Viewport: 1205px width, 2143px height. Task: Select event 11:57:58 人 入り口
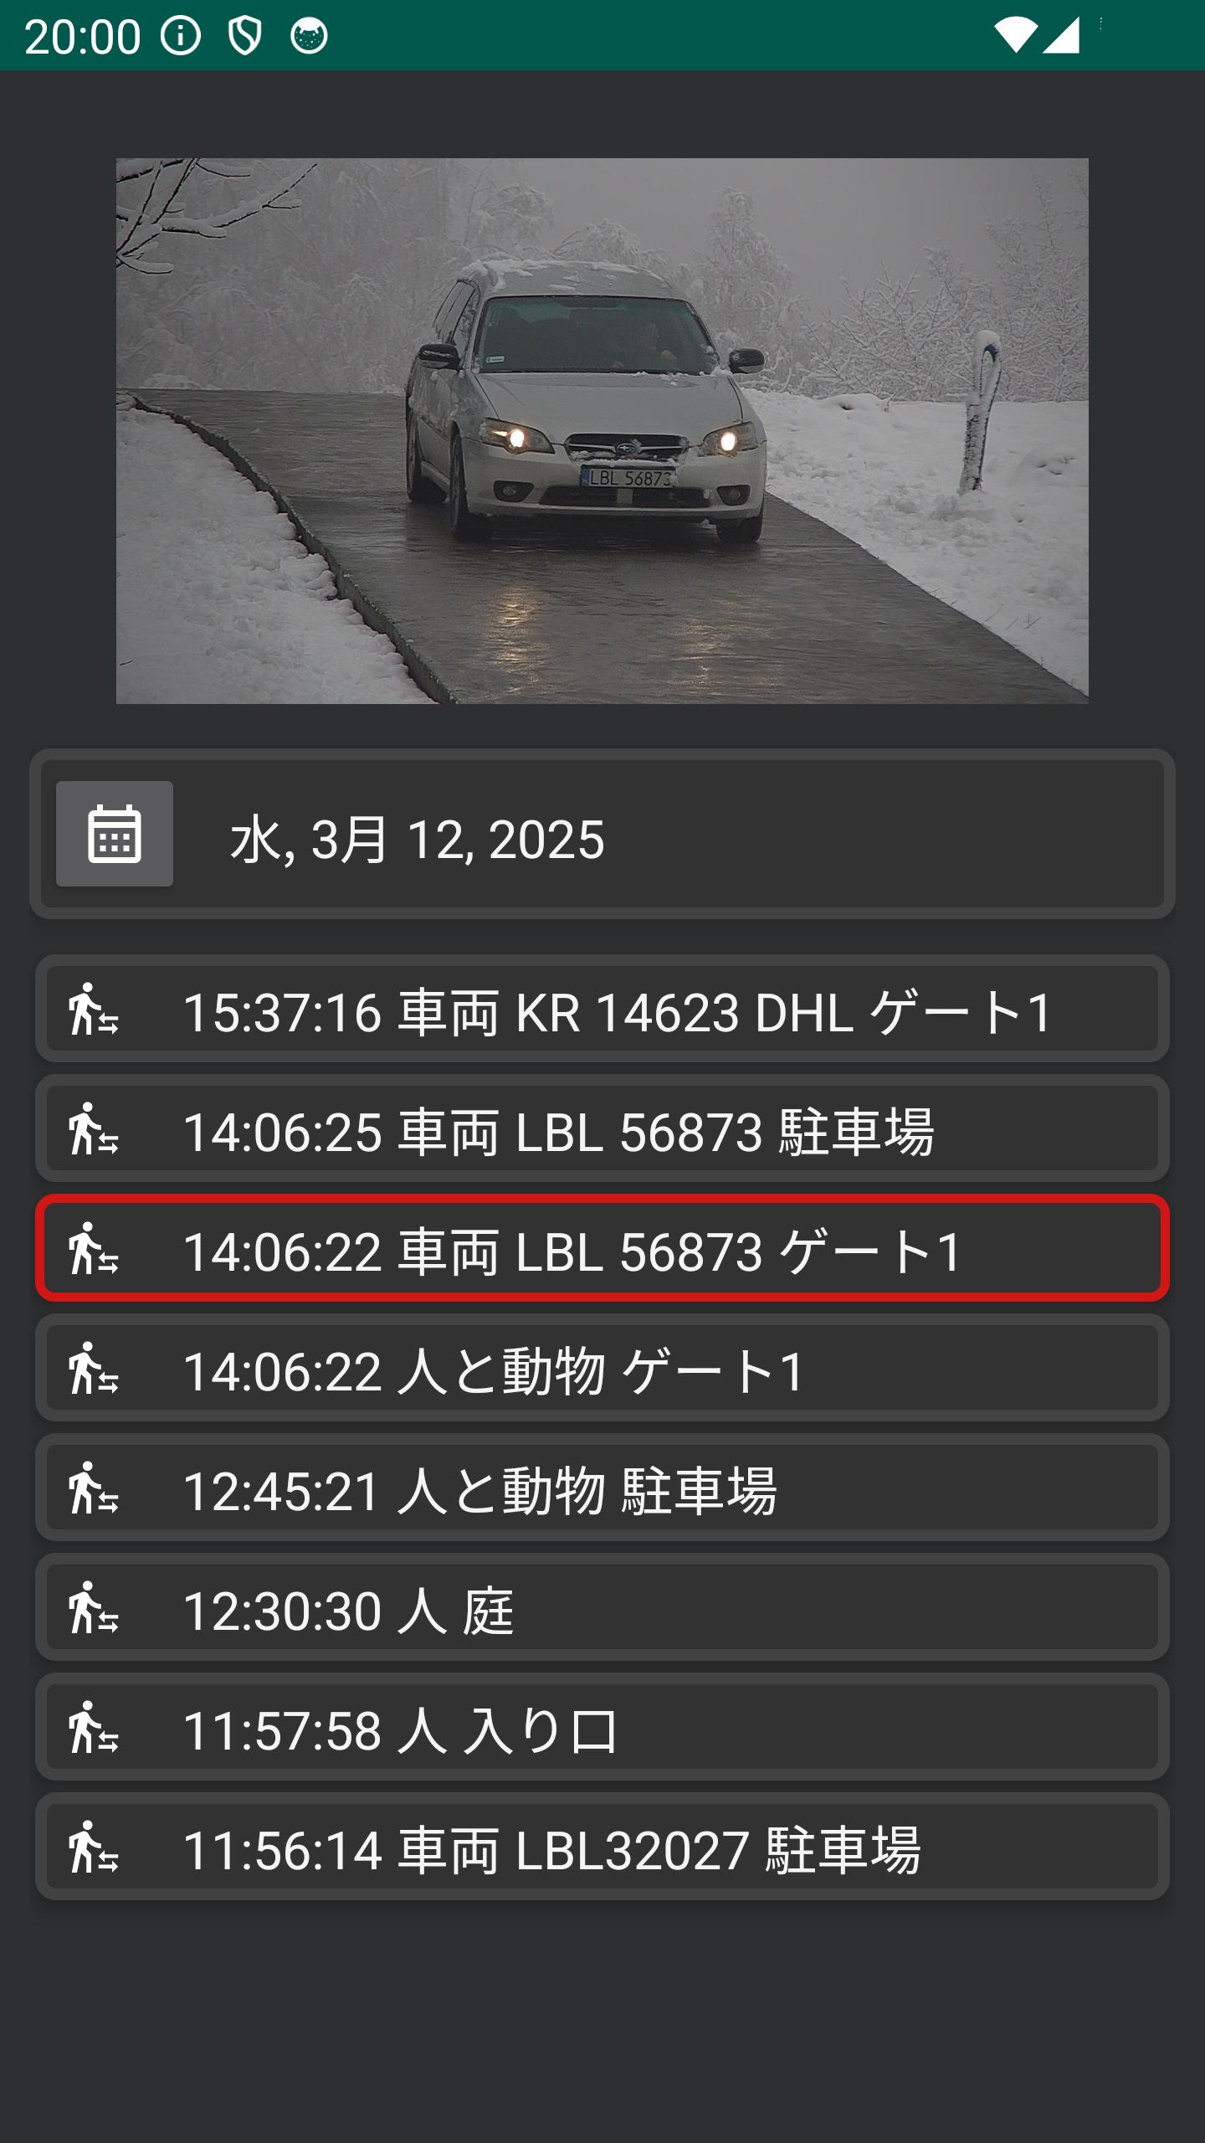click(x=602, y=1727)
